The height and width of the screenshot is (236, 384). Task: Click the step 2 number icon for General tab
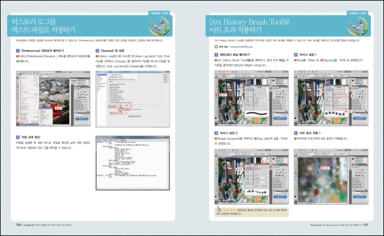[x=98, y=51]
